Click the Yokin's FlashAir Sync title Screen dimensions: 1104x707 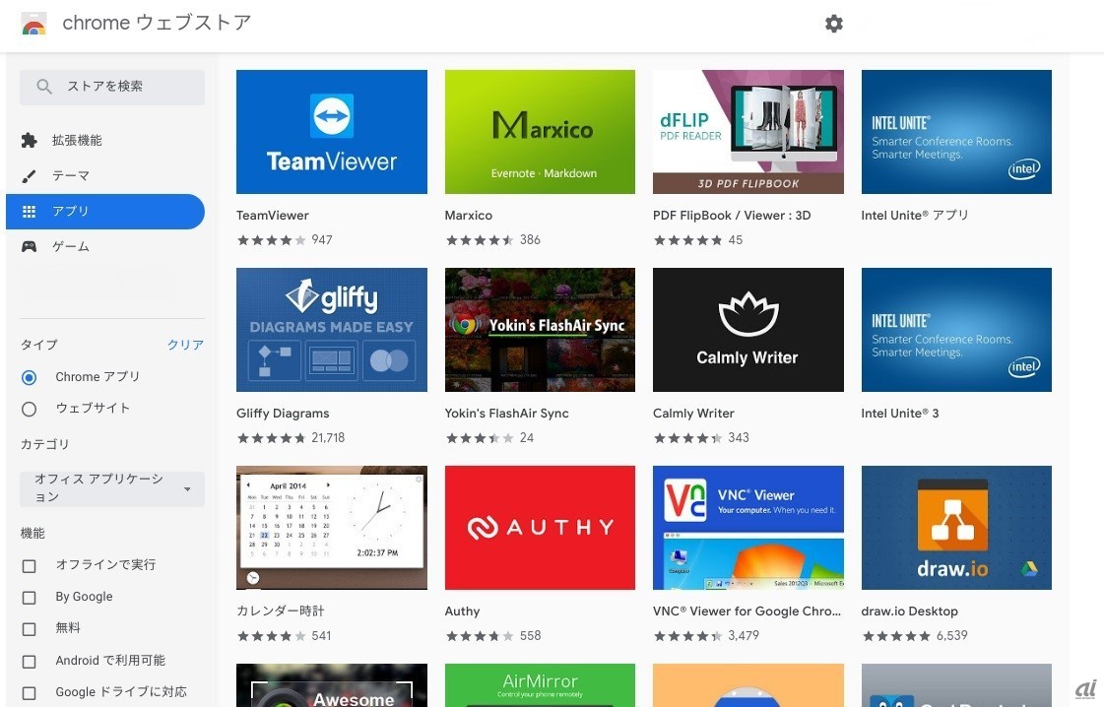coord(507,414)
